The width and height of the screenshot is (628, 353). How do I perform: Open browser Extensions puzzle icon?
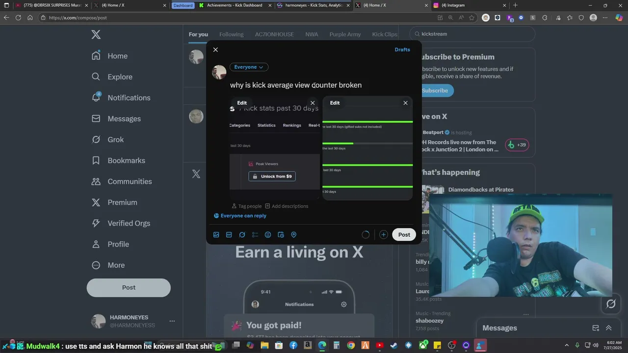tap(545, 18)
